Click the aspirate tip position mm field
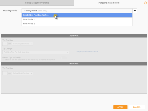Viewport: 148px width, 111px height. [x=5, y=44]
